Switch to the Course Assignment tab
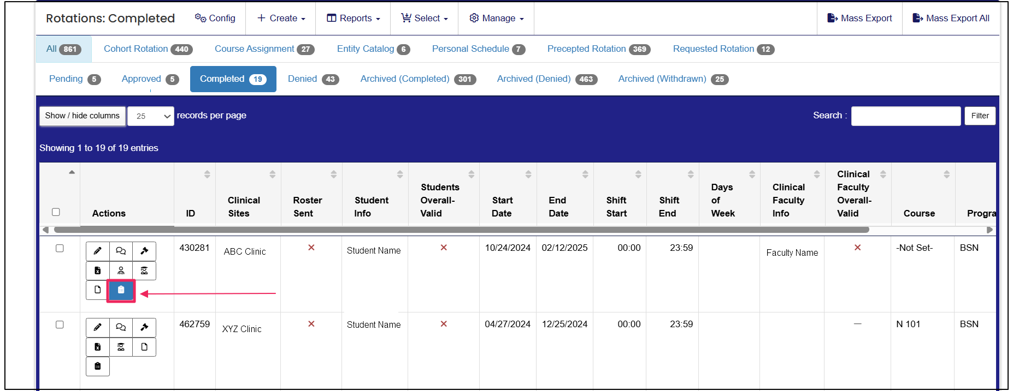The width and height of the screenshot is (1013, 391). pyautogui.click(x=264, y=49)
